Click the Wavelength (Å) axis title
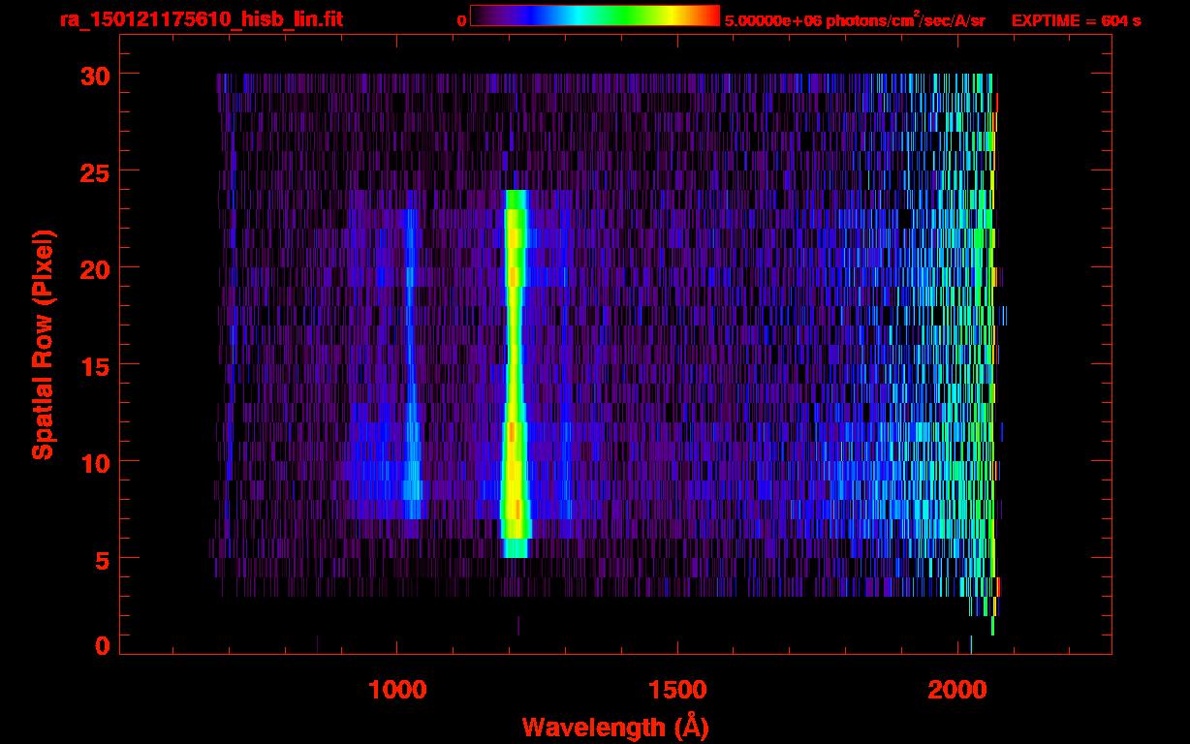The height and width of the screenshot is (744, 1190). 614,727
